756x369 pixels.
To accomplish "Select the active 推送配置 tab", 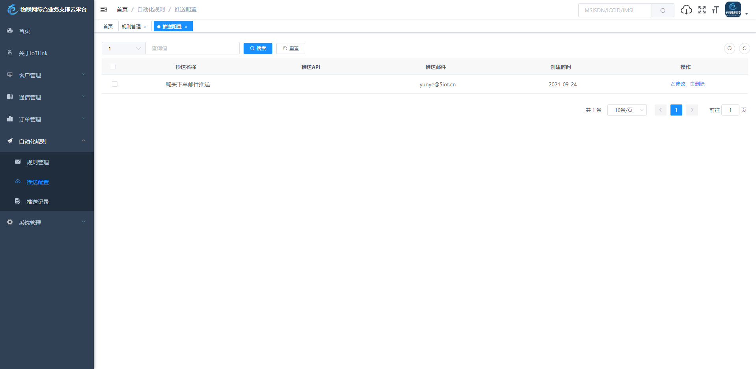I will coord(172,26).
